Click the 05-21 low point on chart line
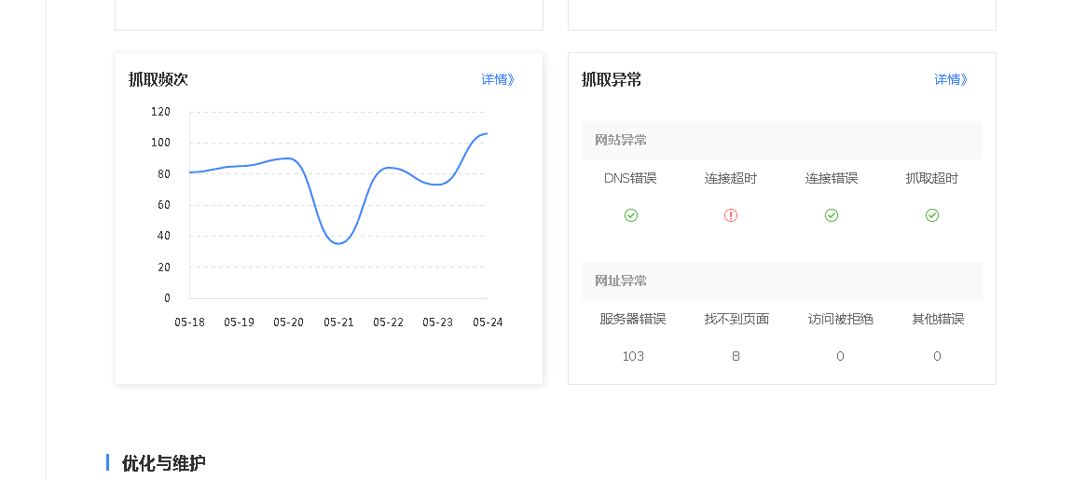 (338, 243)
